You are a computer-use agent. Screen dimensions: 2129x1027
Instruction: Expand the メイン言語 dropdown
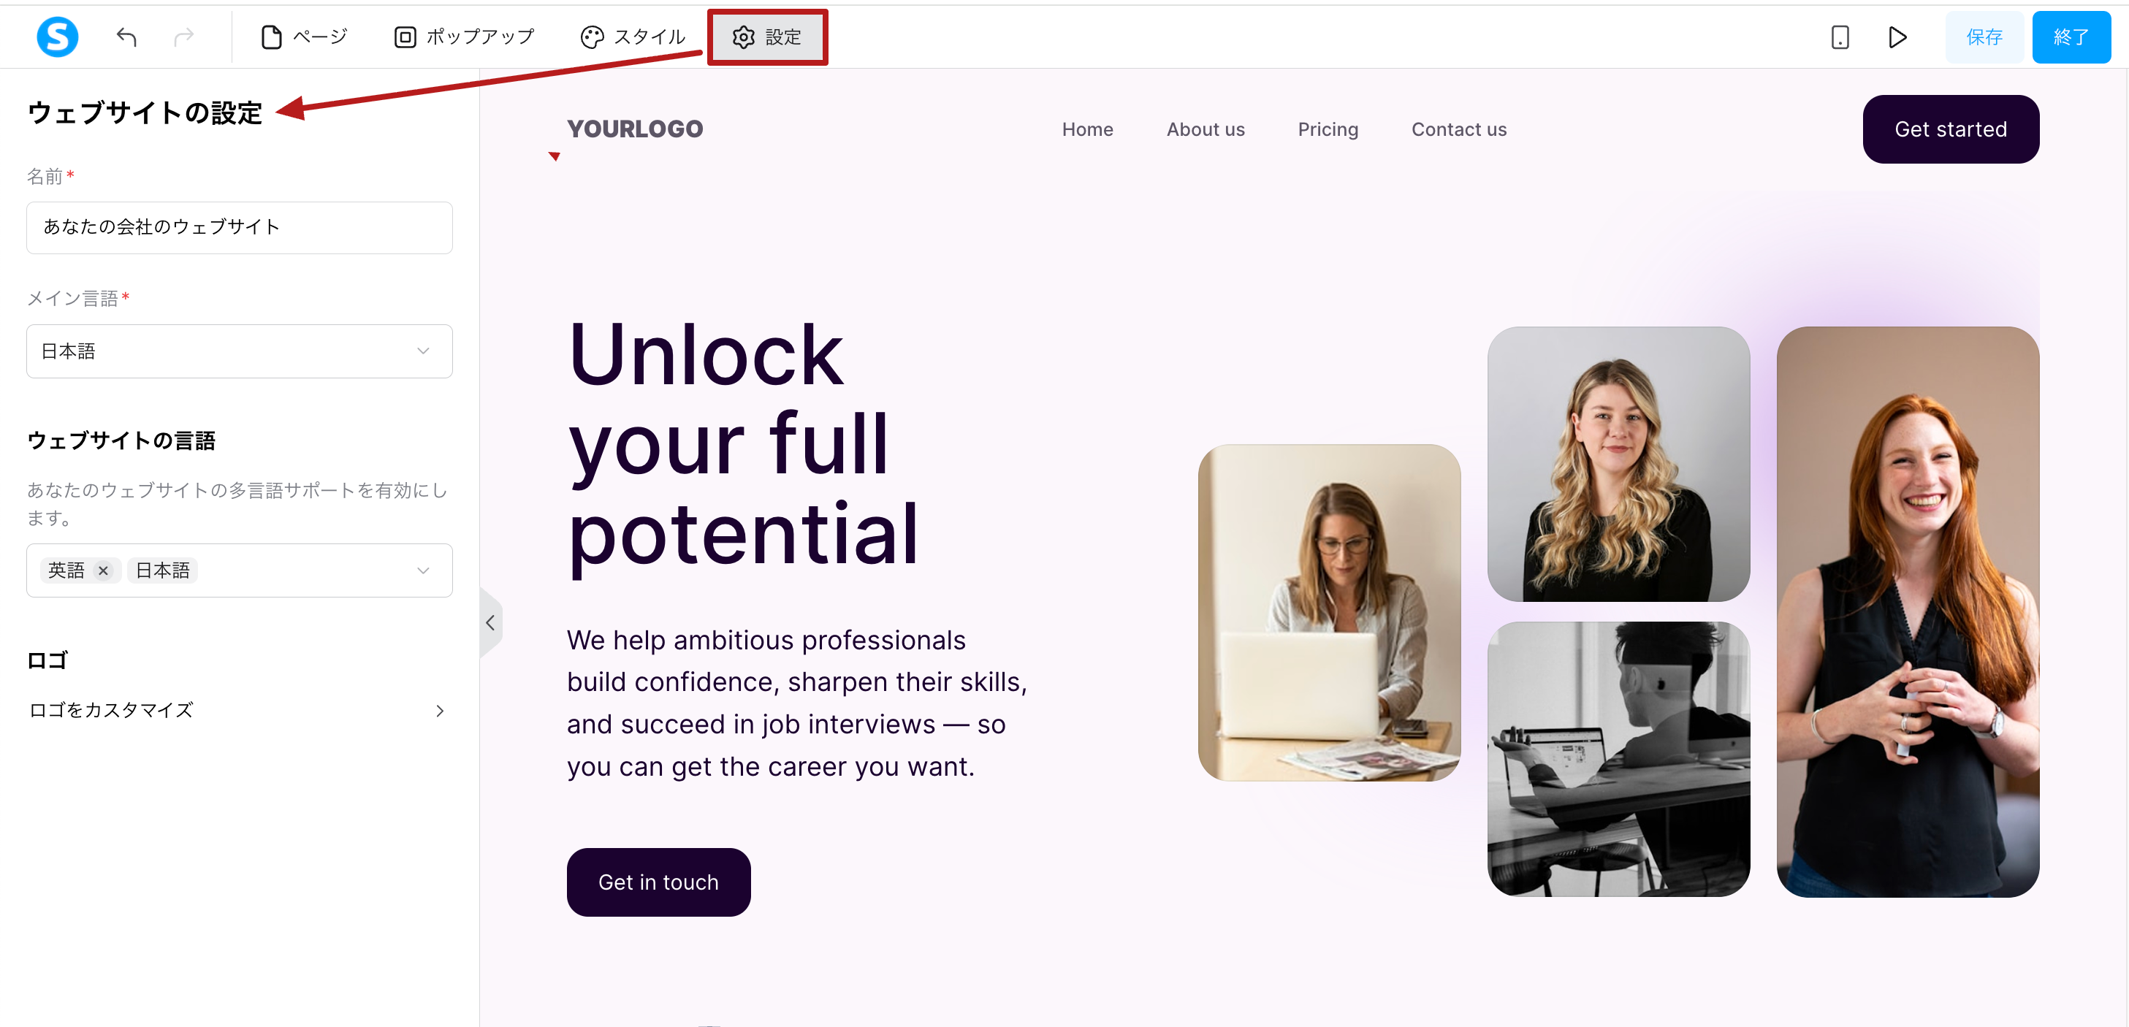(x=240, y=351)
